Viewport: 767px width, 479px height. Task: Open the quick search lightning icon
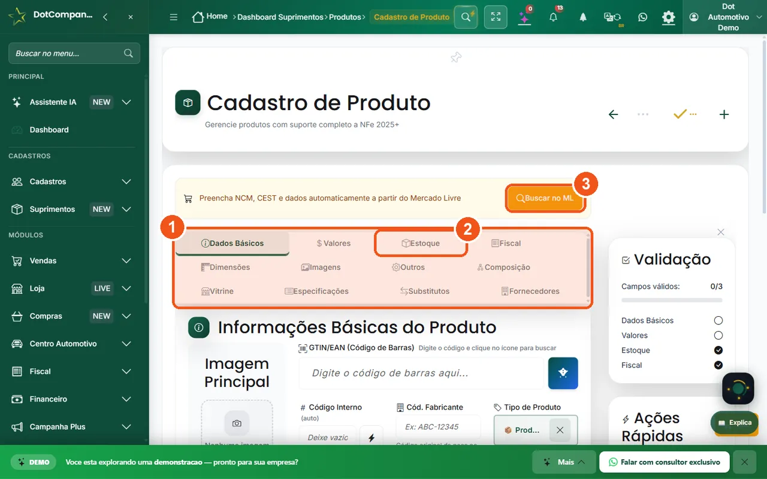click(466, 17)
